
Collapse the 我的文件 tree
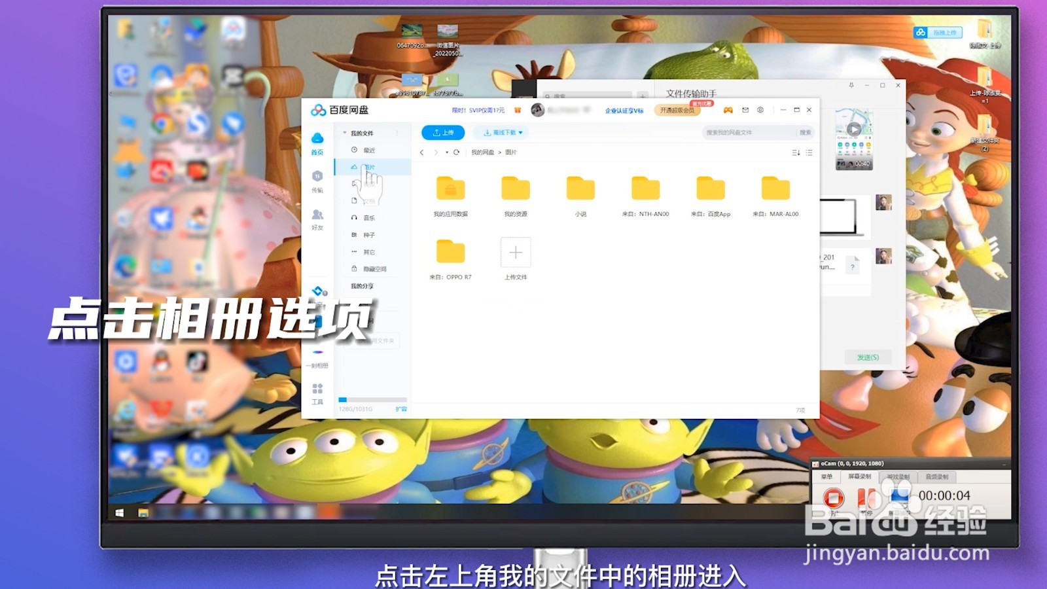pos(345,133)
